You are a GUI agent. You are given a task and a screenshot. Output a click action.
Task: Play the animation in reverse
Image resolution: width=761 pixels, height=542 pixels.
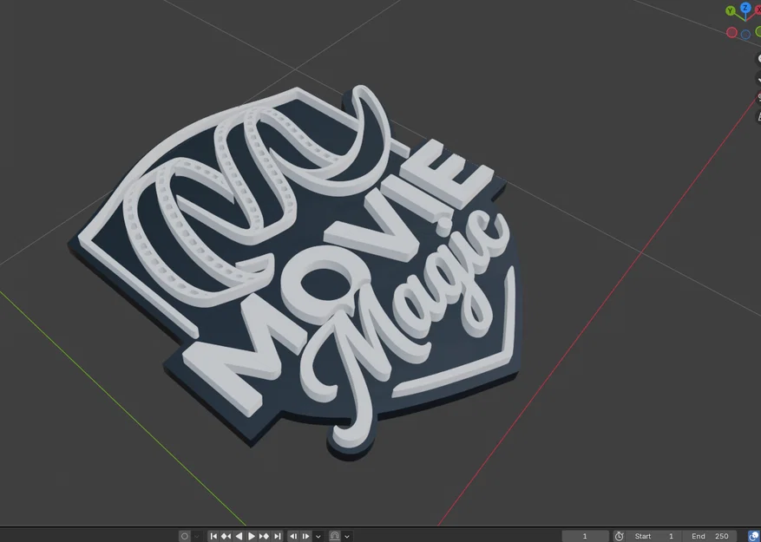coord(239,536)
